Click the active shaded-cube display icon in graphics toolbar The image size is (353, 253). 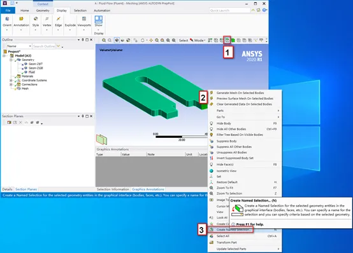tap(117, 40)
